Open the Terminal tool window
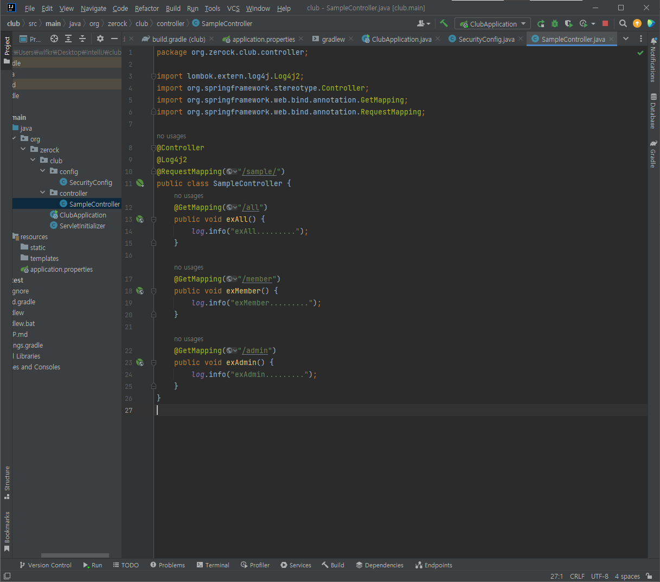 [213, 565]
